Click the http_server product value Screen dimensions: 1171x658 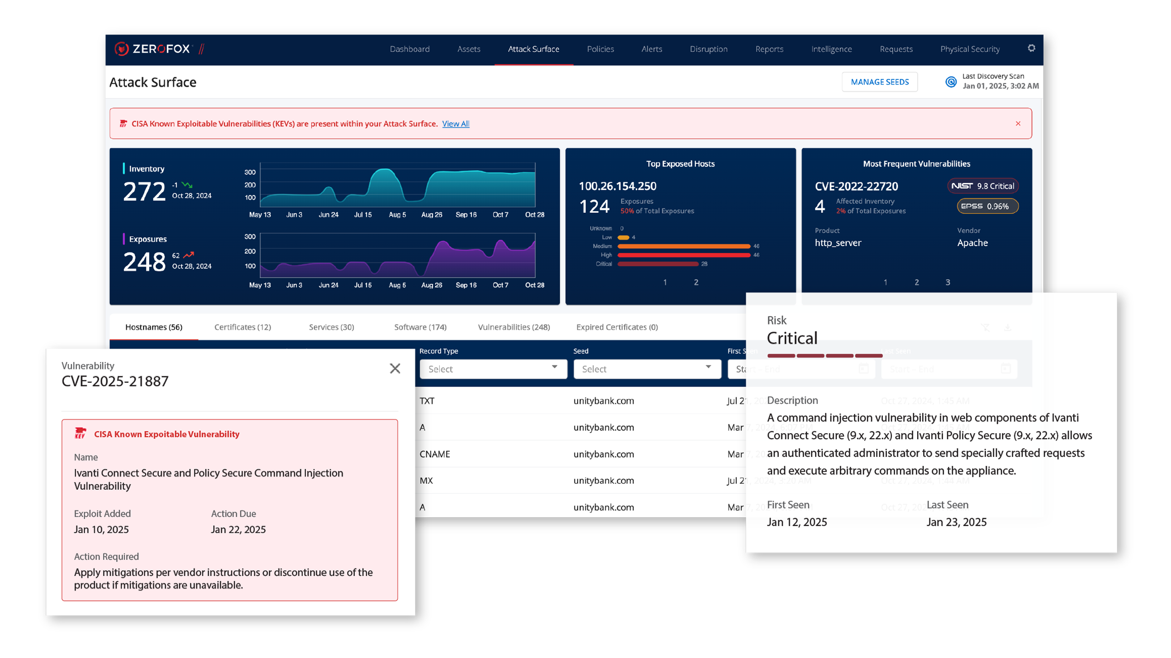[837, 243]
